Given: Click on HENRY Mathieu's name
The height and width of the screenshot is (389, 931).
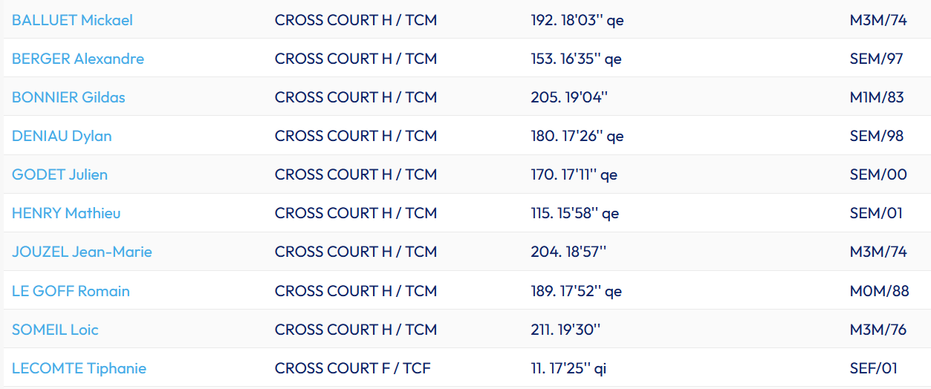Looking at the screenshot, I should click(x=66, y=213).
